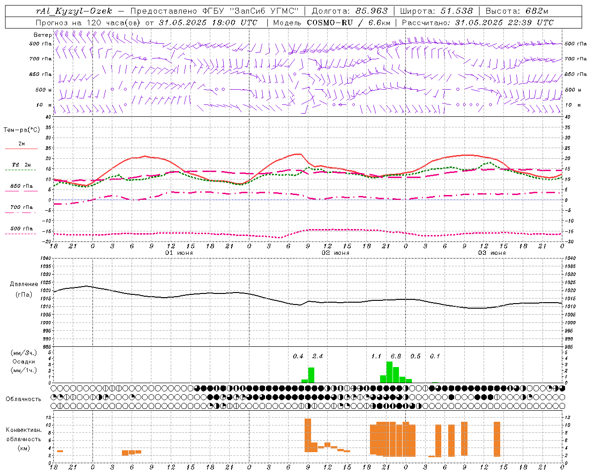Click the Осадки panel label
The height and width of the screenshot is (471, 589).
click(24, 362)
